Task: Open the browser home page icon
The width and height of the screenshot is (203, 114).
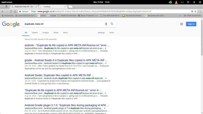Action: [x=15, y=11]
